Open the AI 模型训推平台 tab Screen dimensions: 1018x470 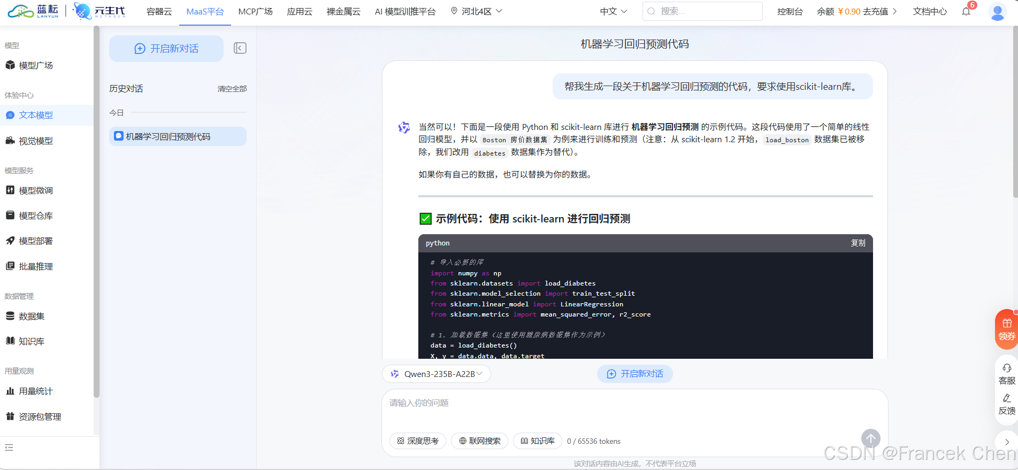(x=405, y=11)
